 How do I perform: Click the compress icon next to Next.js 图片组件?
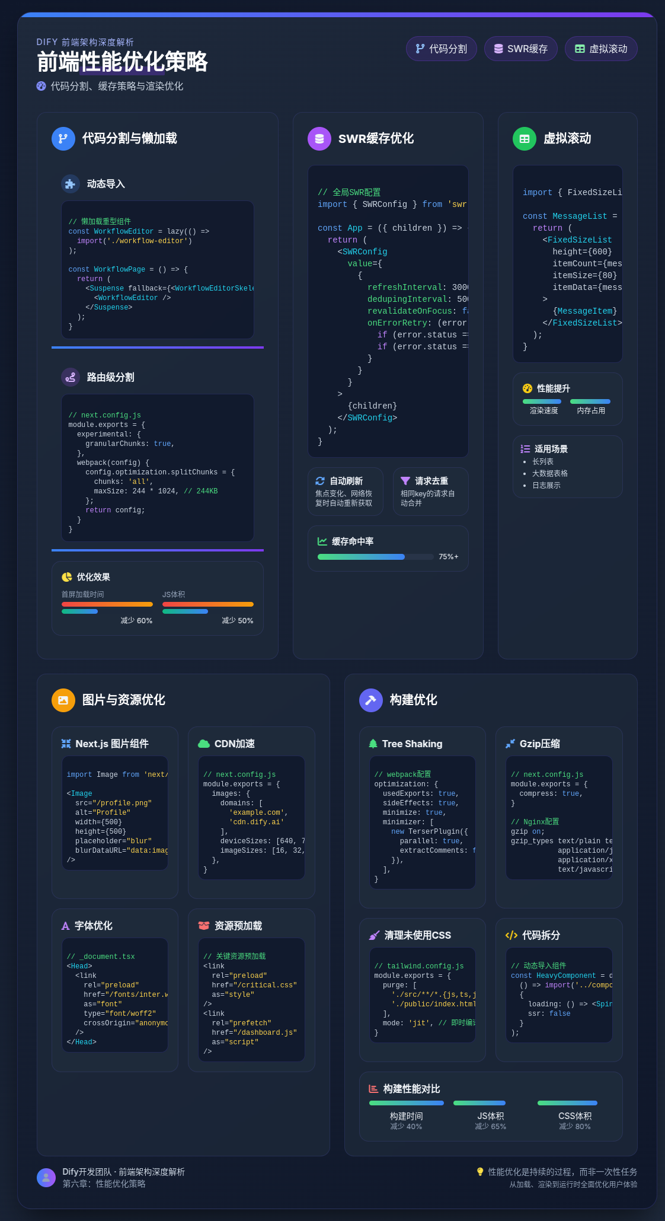66,744
